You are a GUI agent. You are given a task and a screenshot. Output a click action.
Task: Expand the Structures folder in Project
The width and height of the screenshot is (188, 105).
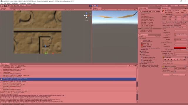[x=139, y=64]
